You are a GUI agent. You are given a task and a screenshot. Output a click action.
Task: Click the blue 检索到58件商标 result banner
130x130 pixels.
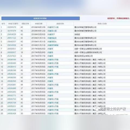pos(41,18)
